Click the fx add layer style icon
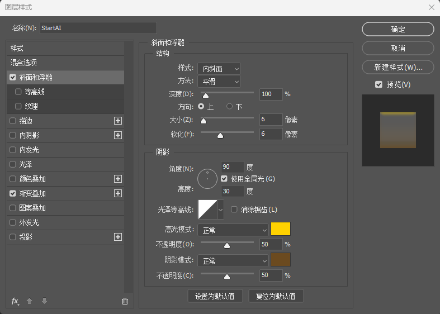The width and height of the screenshot is (440, 314). click(15, 301)
